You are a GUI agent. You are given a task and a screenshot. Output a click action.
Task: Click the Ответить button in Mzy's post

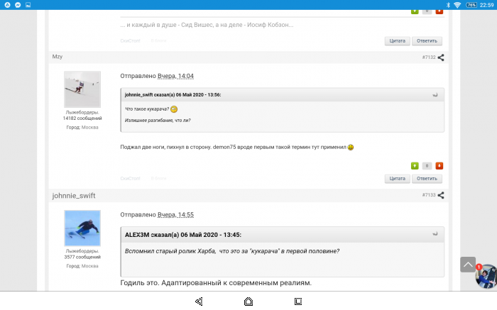click(427, 179)
